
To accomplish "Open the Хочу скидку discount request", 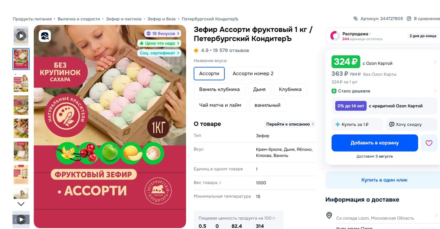I will pyautogui.click(x=411, y=125).
